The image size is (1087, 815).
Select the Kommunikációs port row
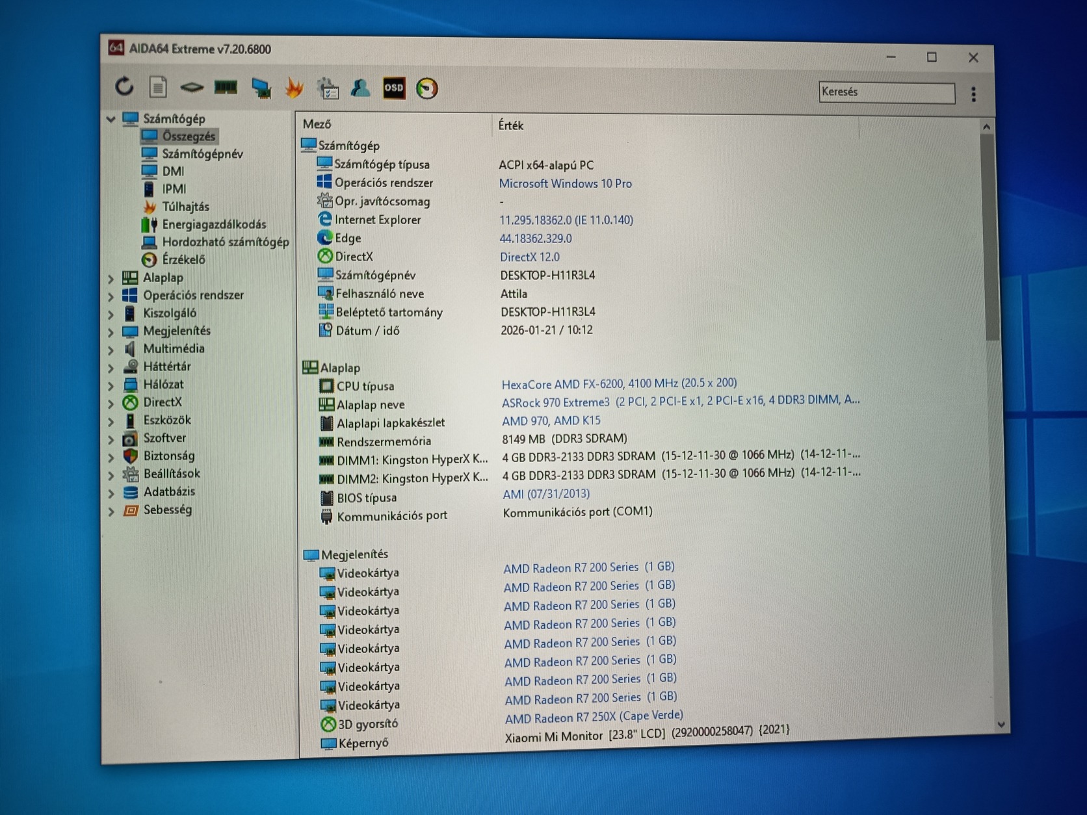click(486, 514)
